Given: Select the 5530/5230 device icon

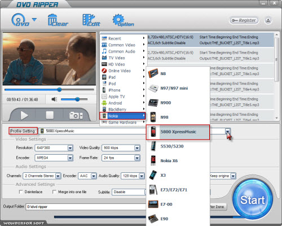Looking at the screenshot, I should (x=153, y=146).
